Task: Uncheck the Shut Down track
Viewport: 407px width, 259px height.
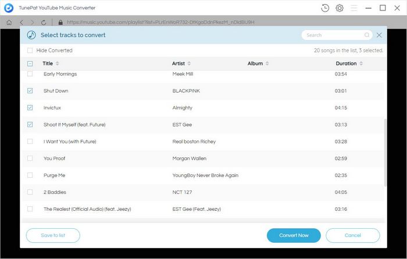Action: [x=30, y=91]
